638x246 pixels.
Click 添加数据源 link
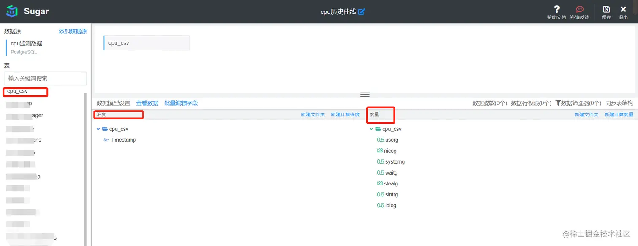coord(73,32)
